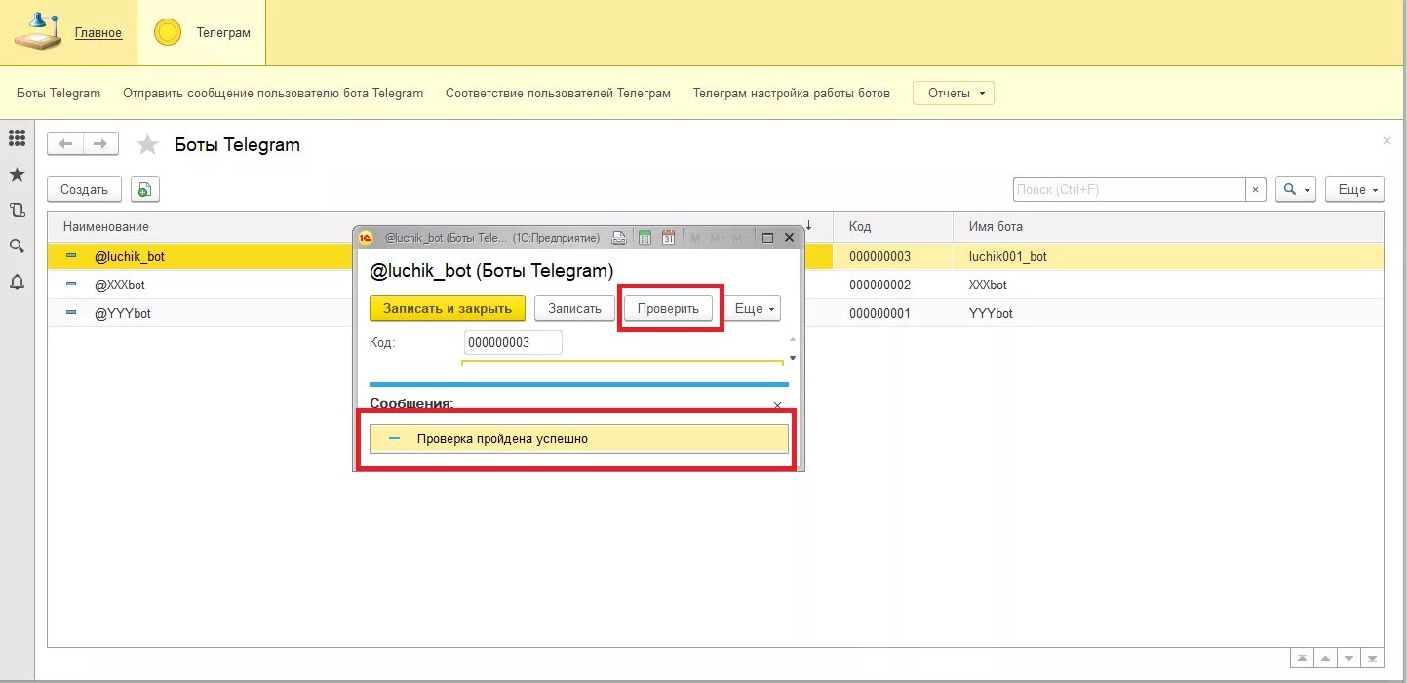
Task: Click the dialog form scroll down arrow
Action: (792, 358)
